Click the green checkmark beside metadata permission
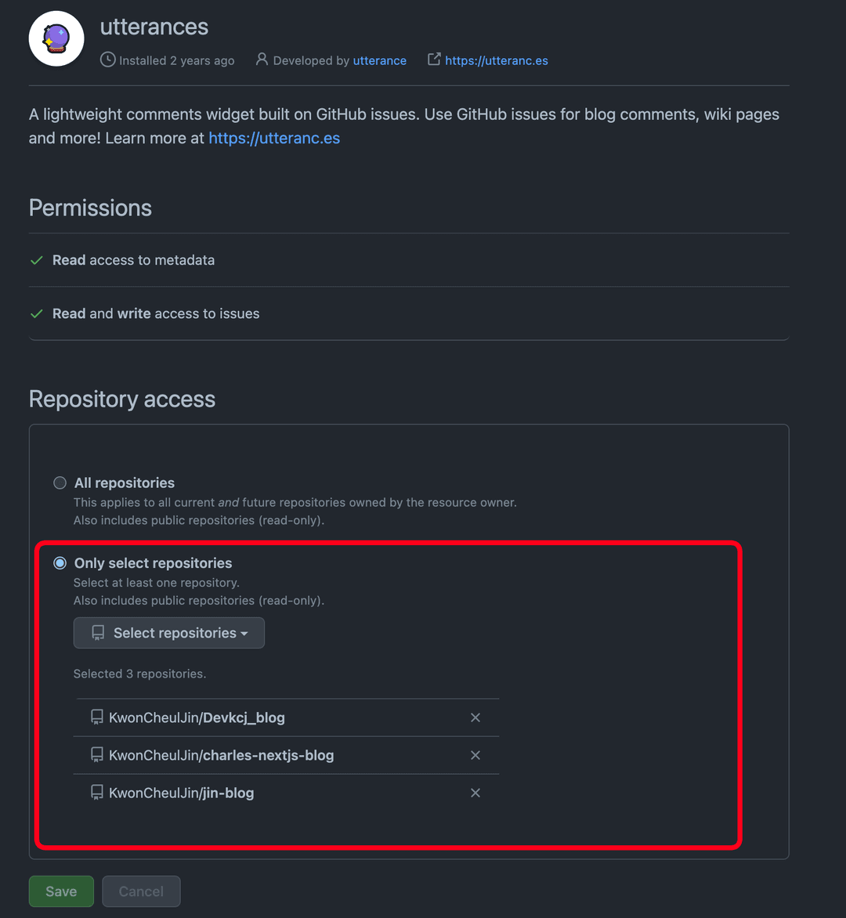Screen dimensions: 846x918 click(36, 259)
